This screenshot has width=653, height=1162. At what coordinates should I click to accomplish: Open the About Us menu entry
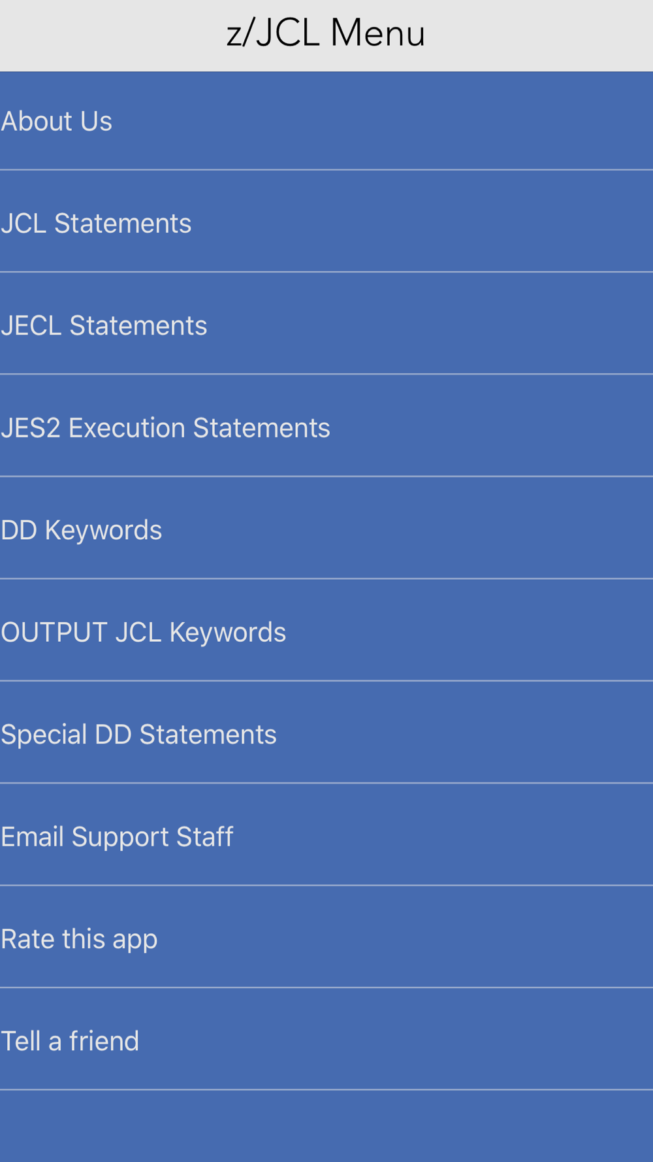coord(326,122)
